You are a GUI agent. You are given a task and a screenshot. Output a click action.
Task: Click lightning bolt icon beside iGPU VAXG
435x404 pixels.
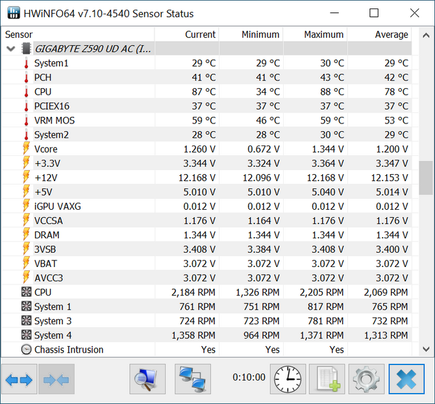tap(26, 206)
